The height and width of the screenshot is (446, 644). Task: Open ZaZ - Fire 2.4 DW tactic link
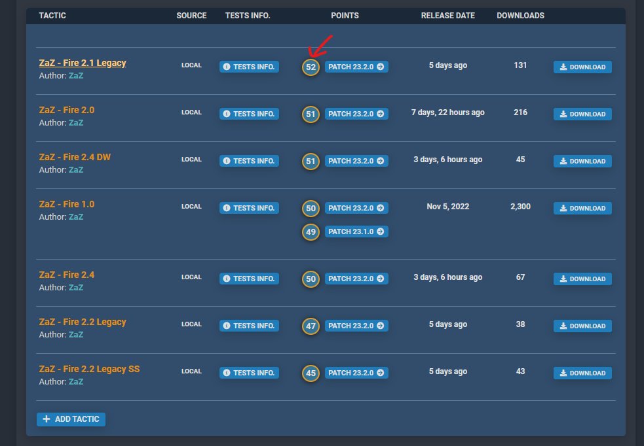[x=75, y=157]
